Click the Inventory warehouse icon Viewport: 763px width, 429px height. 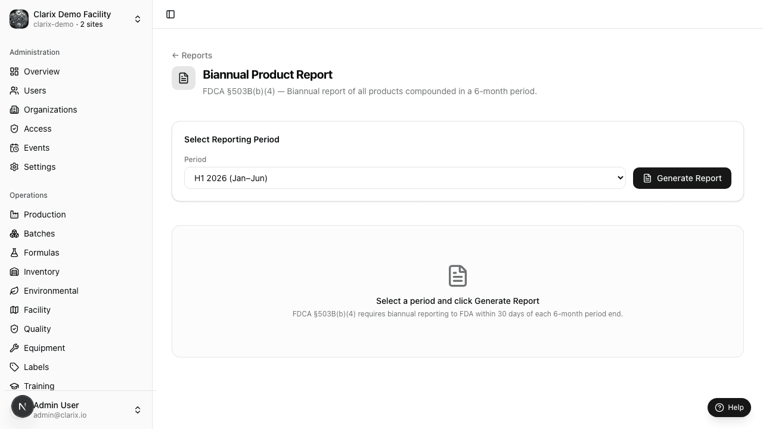click(x=14, y=272)
